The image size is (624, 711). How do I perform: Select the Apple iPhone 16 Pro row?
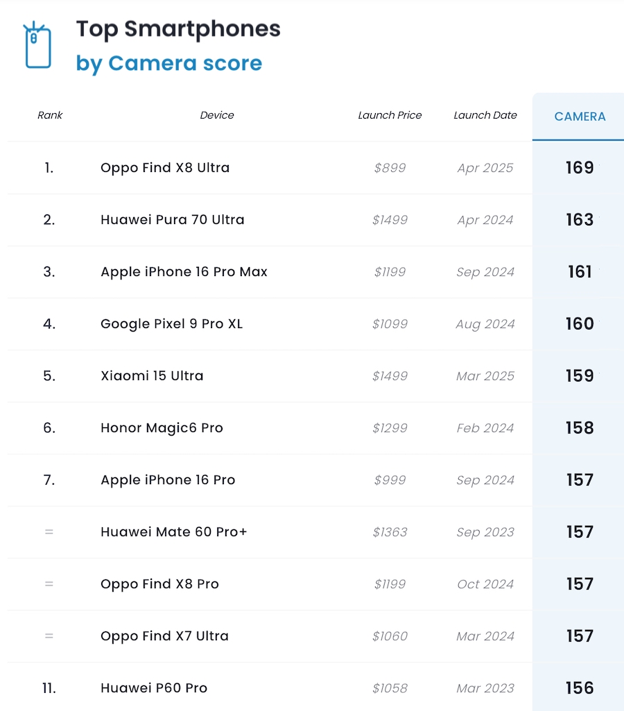pyautogui.click(x=168, y=480)
